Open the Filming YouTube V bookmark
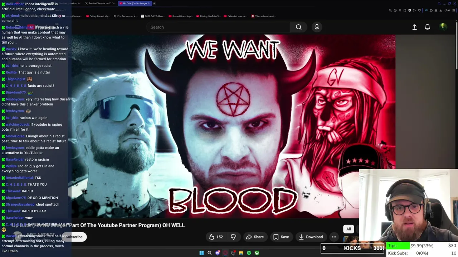Image resolution: width=458 pixels, height=257 pixels. tap(208, 16)
